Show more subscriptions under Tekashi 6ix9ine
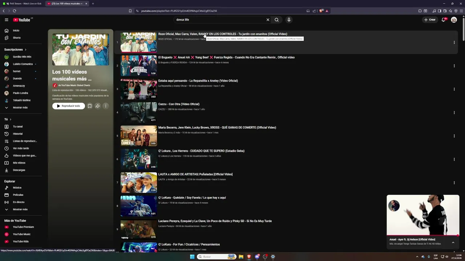 click(x=21, y=107)
